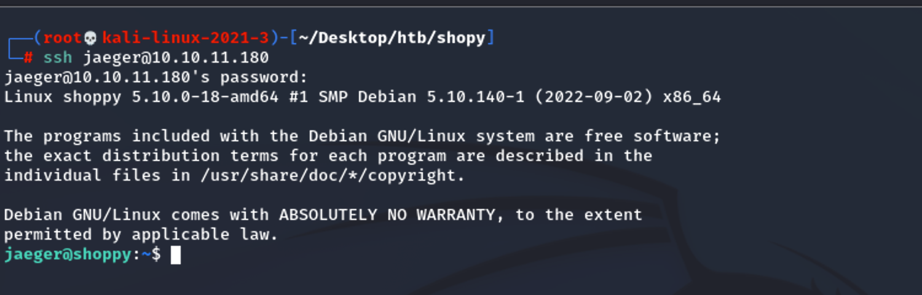Click the '/usr/share/doc/*/copyright' path
Image resolution: width=922 pixels, height=295 pixels.
pos(328,176)
